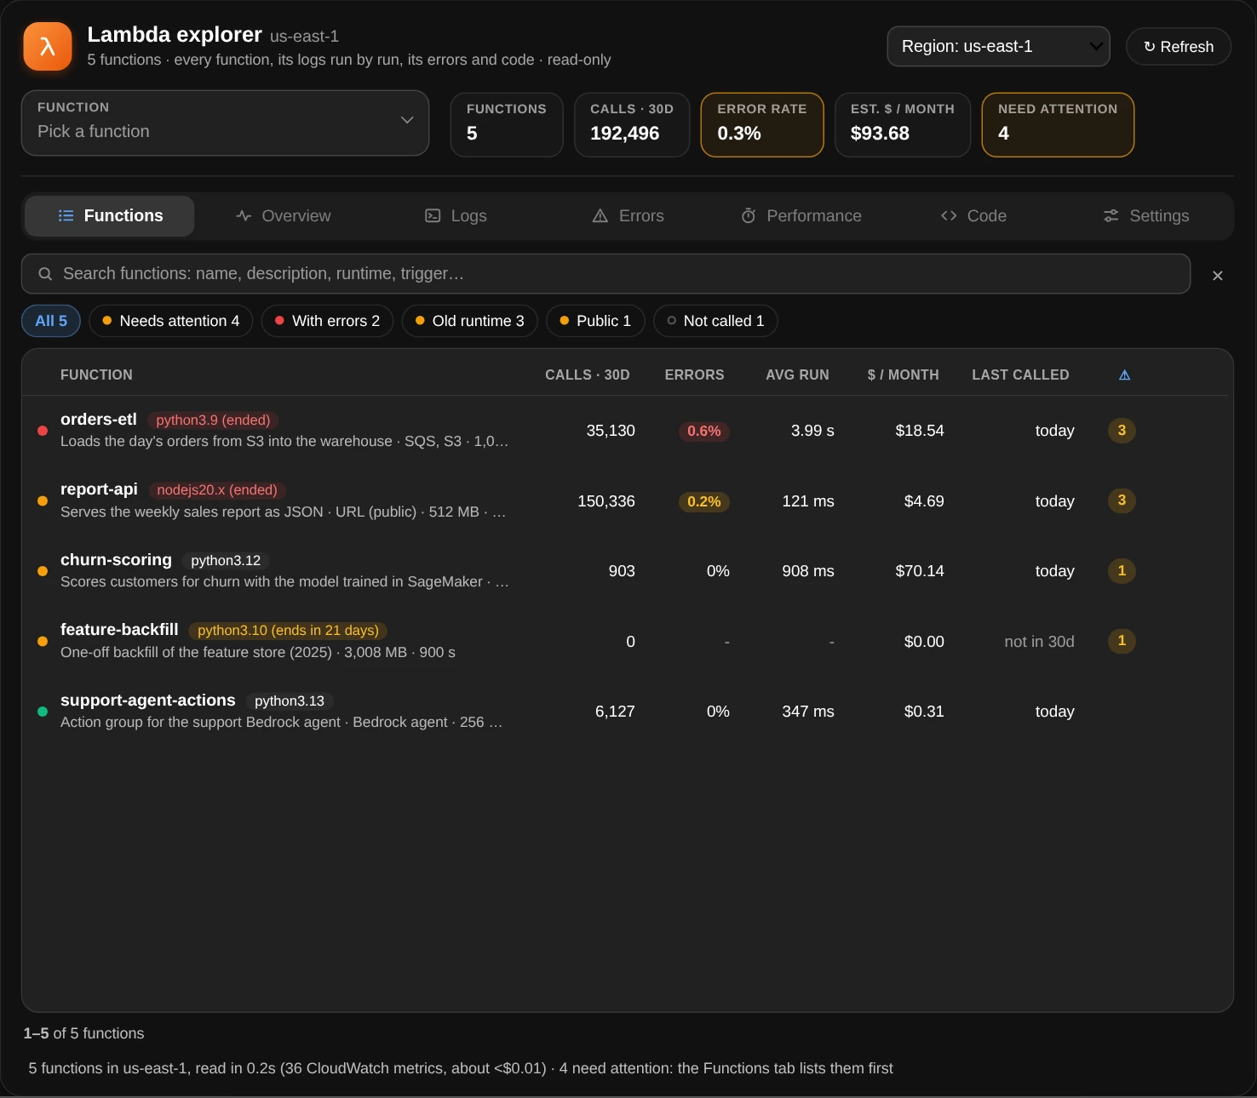Toggle the Old runtime 3 filter
Screen dimensions: 1257x1098
click(469, 321)
